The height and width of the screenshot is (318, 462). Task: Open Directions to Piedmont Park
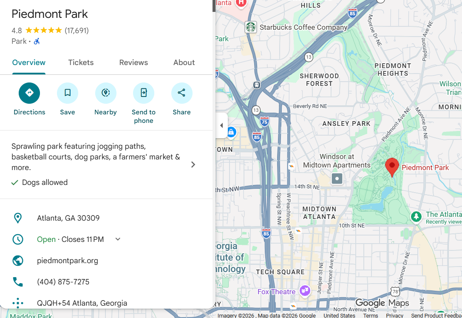tap(29, 93)
